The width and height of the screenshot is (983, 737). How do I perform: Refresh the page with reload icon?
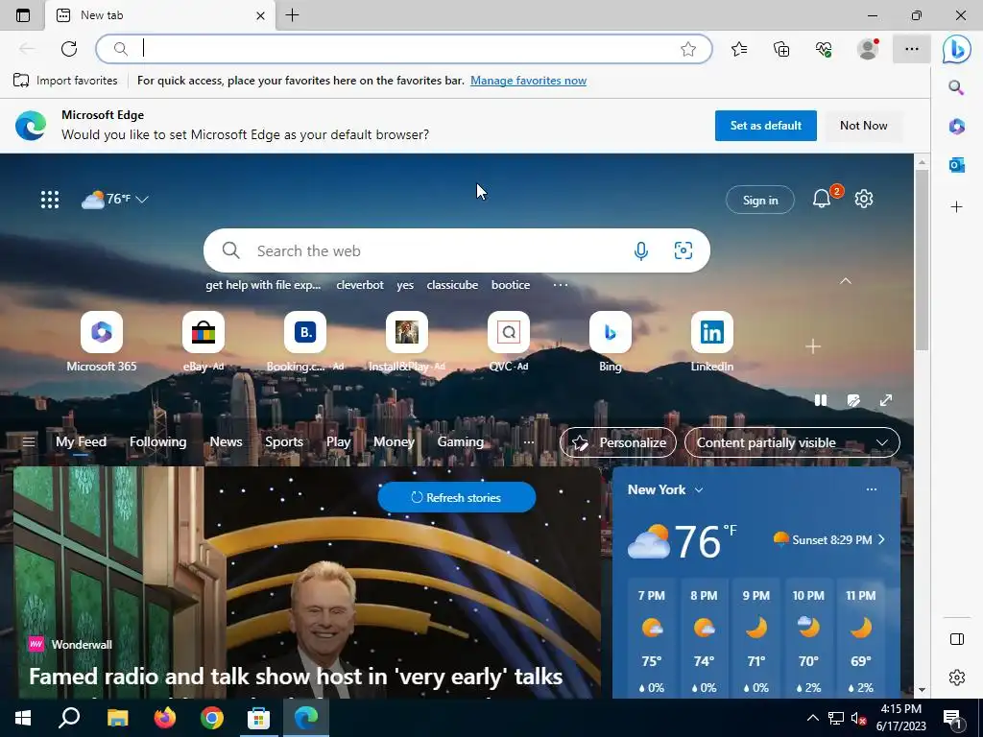click(x=69, y=49)
